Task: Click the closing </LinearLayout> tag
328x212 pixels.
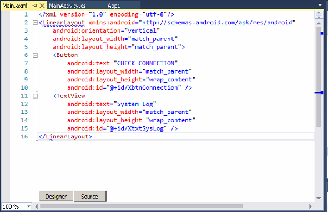Action: point(65,137)
